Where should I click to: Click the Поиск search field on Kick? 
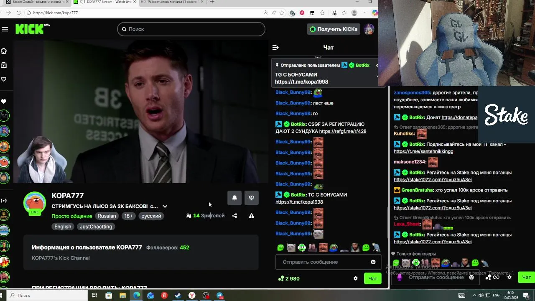pyautogui.click(x=191, y=29)
